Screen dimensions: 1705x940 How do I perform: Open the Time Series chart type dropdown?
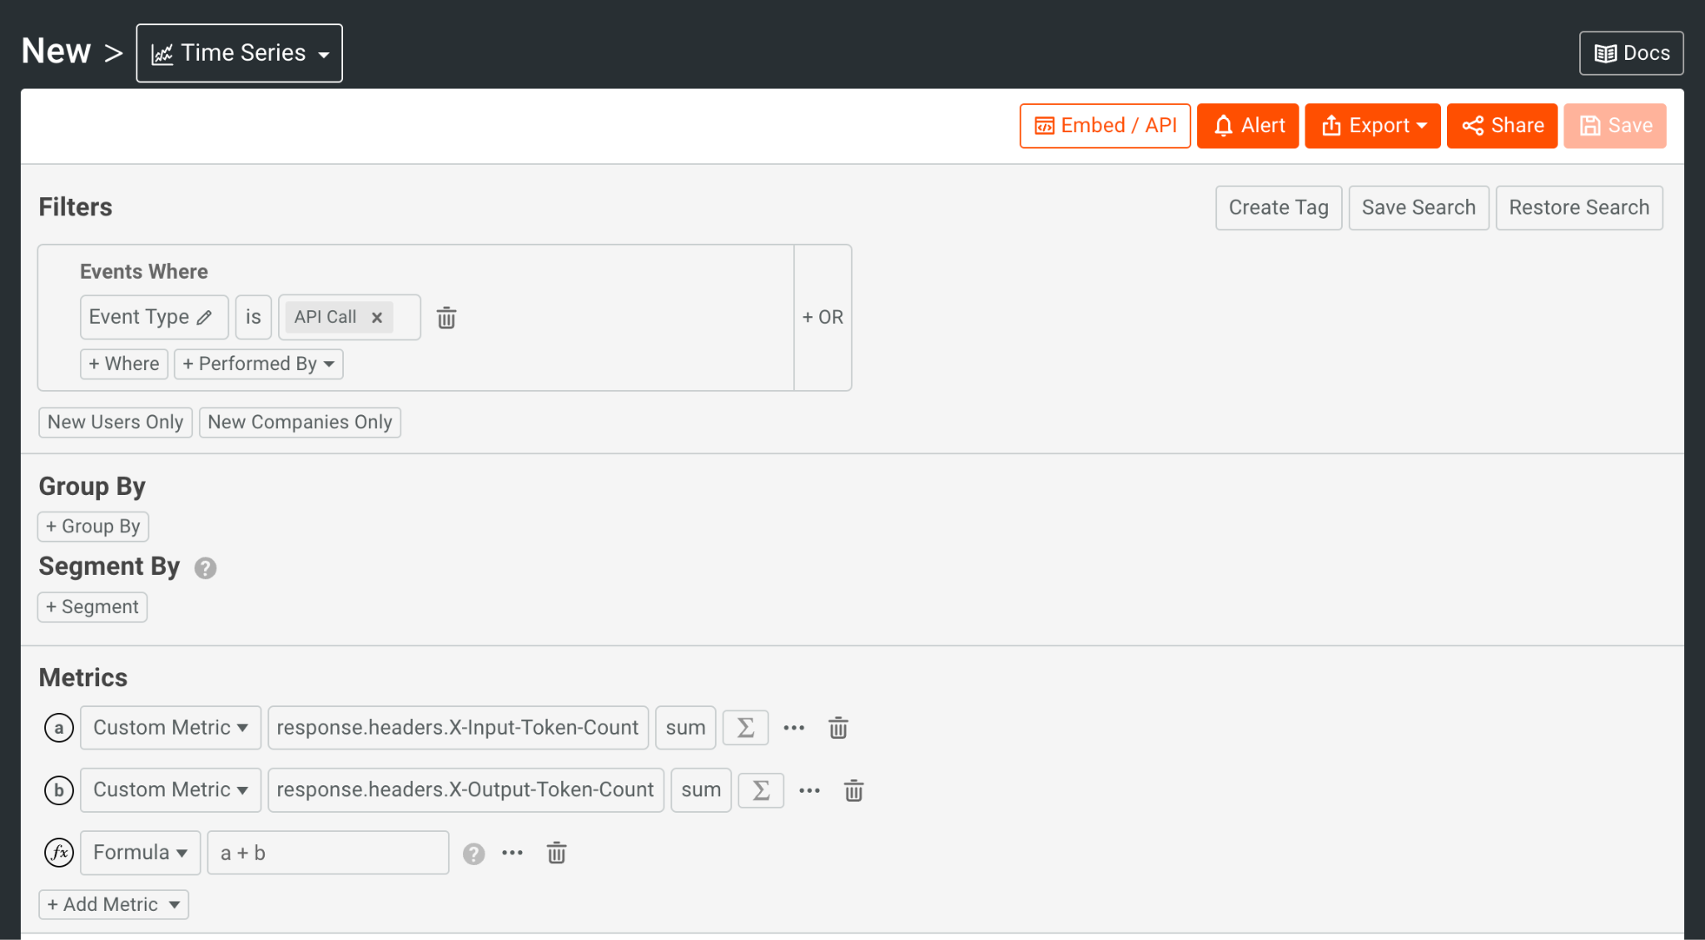tap(240, 53)
